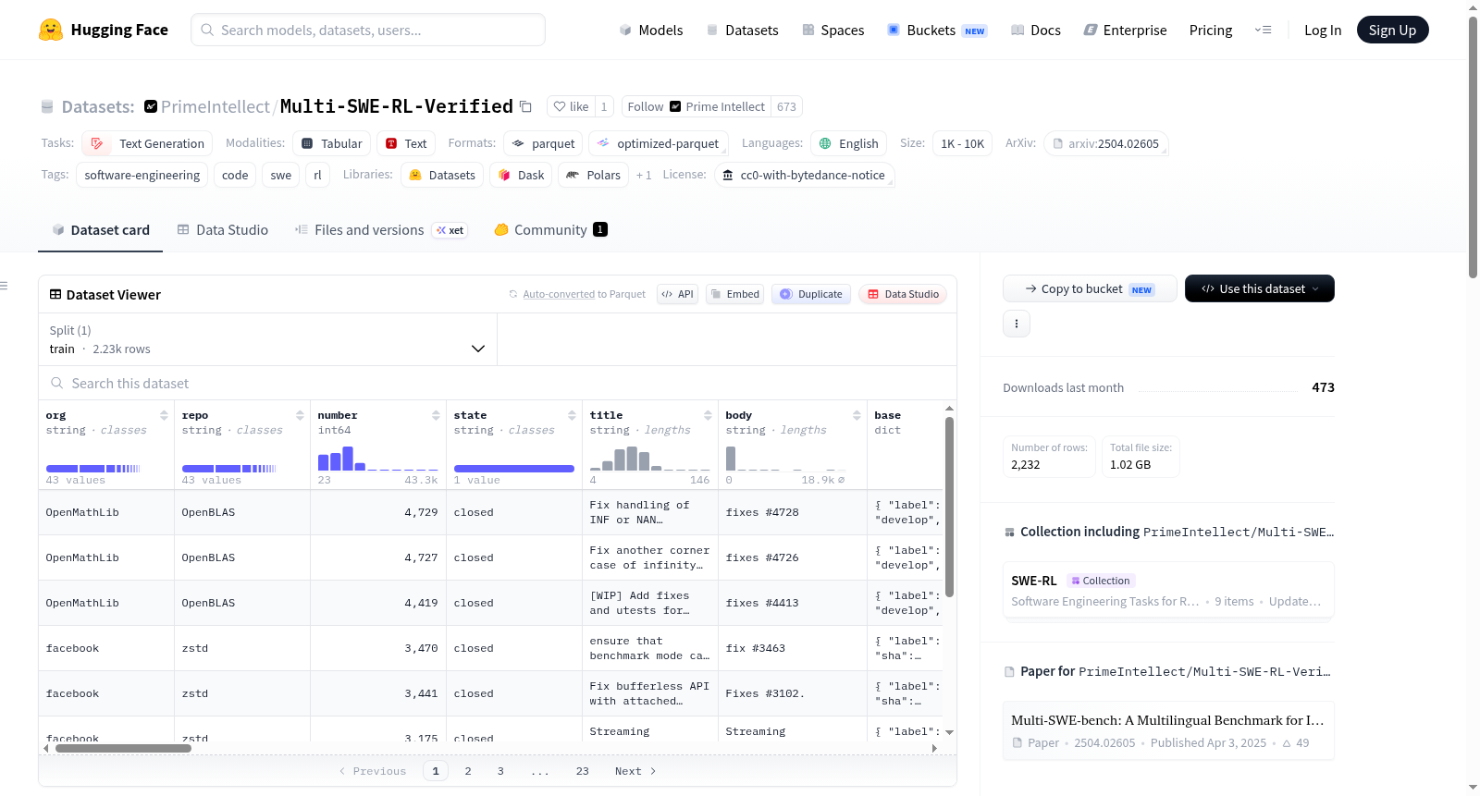Screen dimensions: 1480x796
Task: Open the arxiv:2504.02605 tag
Action: pyautogui.click(x=1106, y=143)
